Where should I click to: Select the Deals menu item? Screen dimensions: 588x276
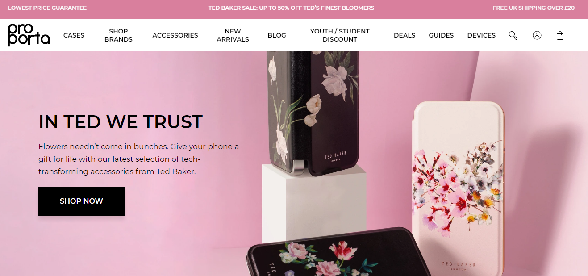pyautogui.click(x=405, y=35)
